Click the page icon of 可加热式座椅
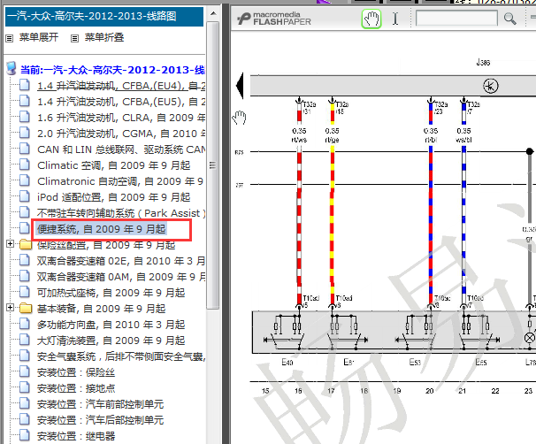Image resolution: width=536 pixels, height=444 pixels. pyautogui.click(x=24, y=292)
